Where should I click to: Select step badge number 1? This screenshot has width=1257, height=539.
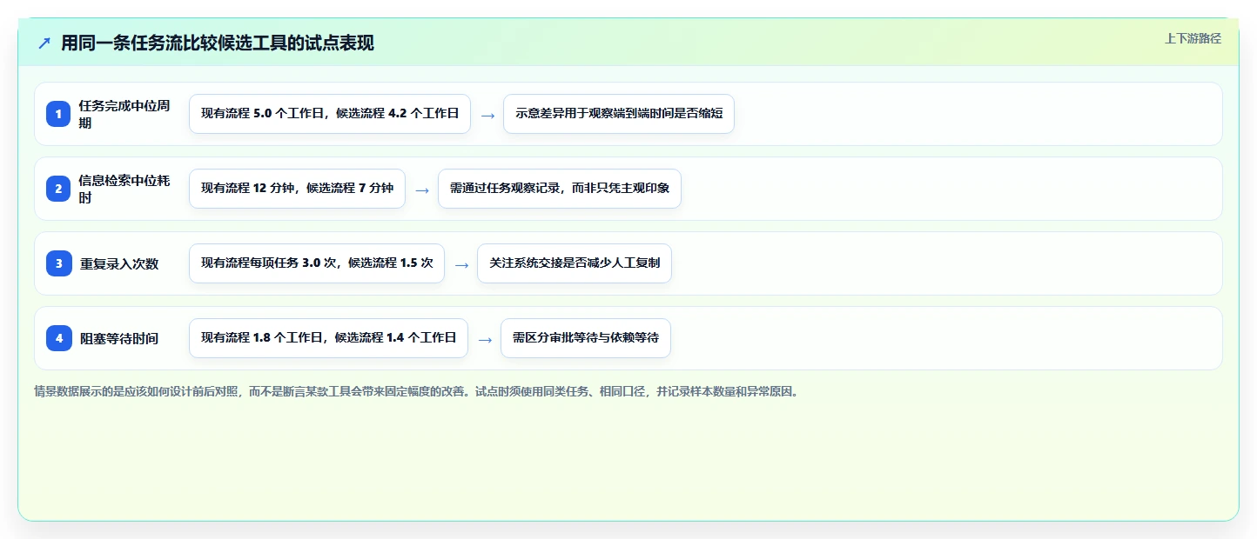(59, 114)
